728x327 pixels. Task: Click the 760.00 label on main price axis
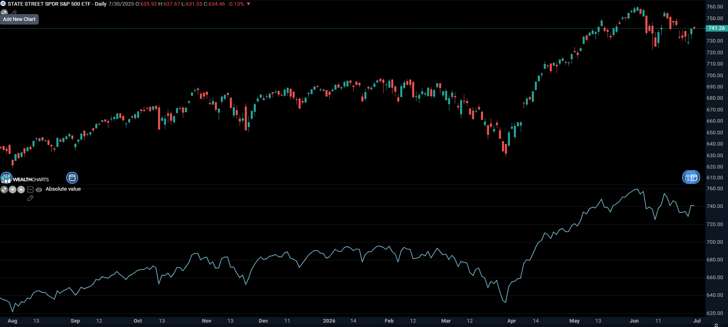pos(715,7)
